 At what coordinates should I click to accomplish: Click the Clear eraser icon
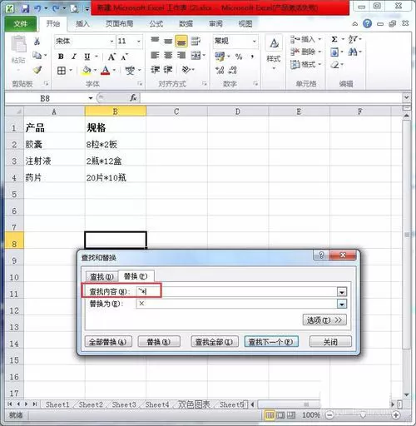[x=334, y=65]
